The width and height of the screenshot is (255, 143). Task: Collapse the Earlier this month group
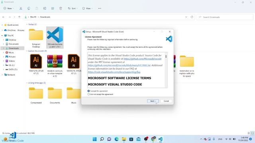click(27, 51)
